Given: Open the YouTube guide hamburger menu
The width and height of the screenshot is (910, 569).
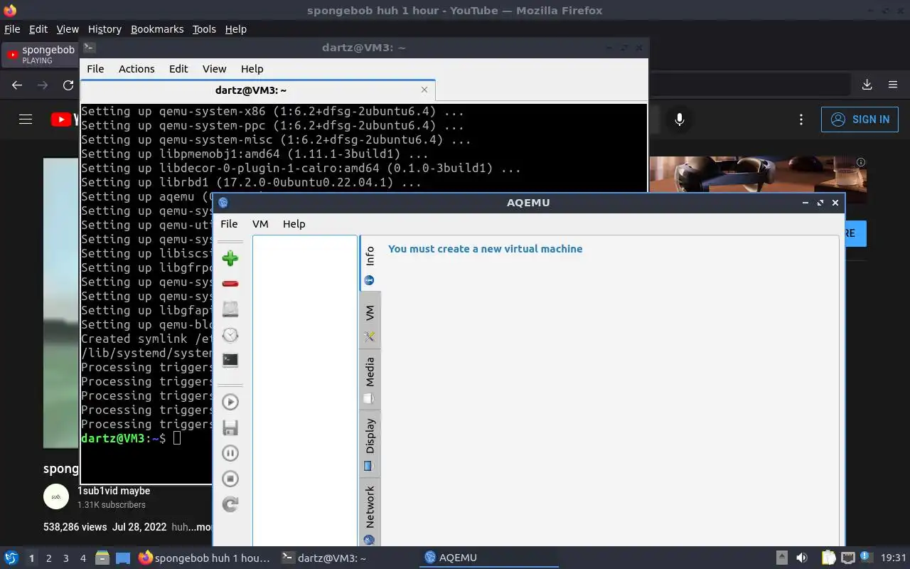Looking at the screenshot, I should [x=26, y=119].
